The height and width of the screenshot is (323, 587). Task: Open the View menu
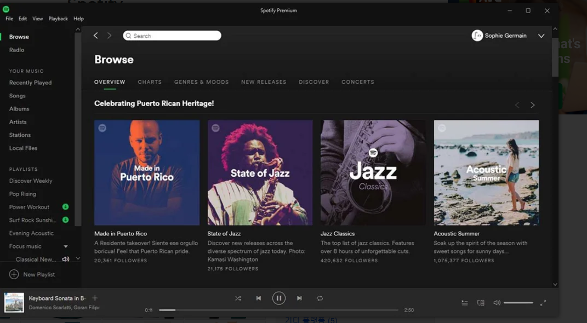coord(37,19)
